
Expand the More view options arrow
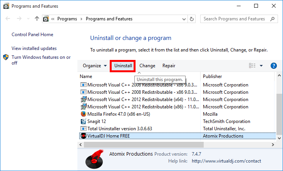point(261,66)
